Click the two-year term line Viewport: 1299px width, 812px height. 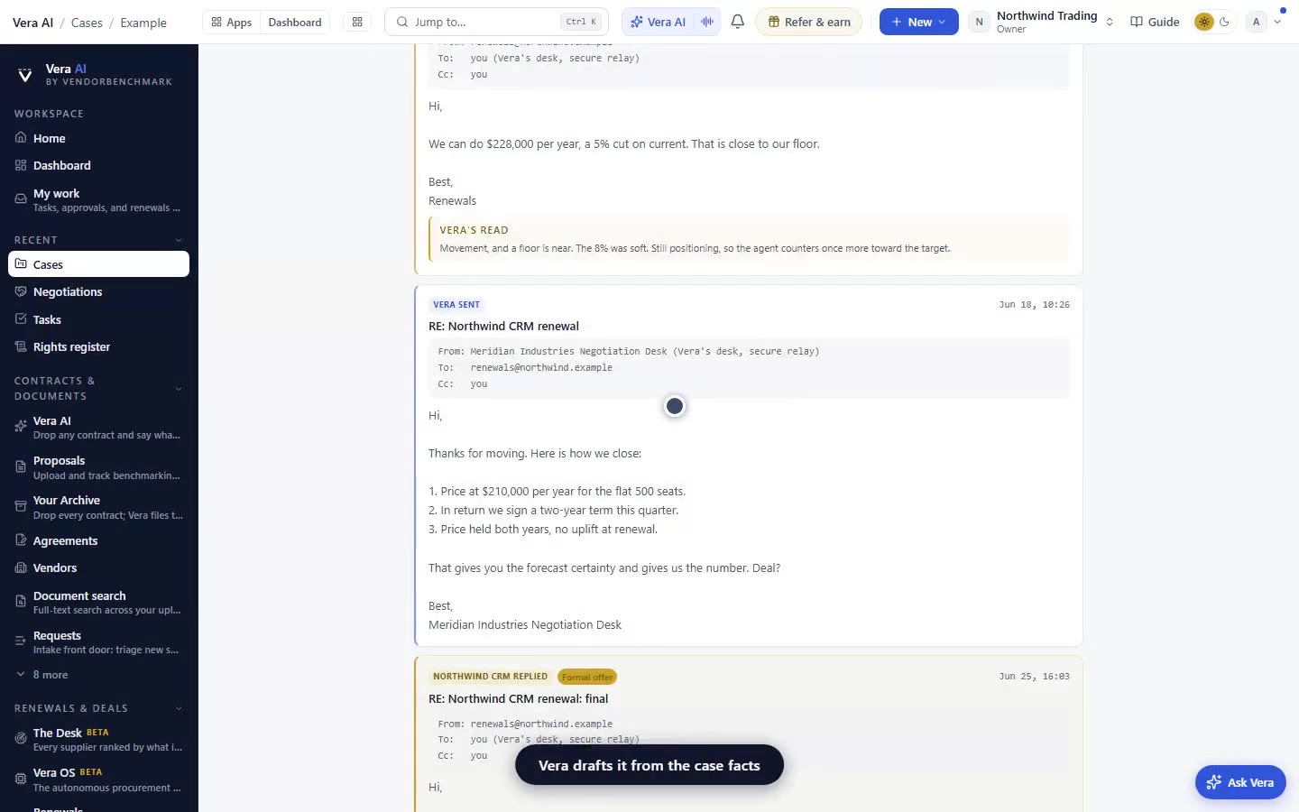pos(553,511)
